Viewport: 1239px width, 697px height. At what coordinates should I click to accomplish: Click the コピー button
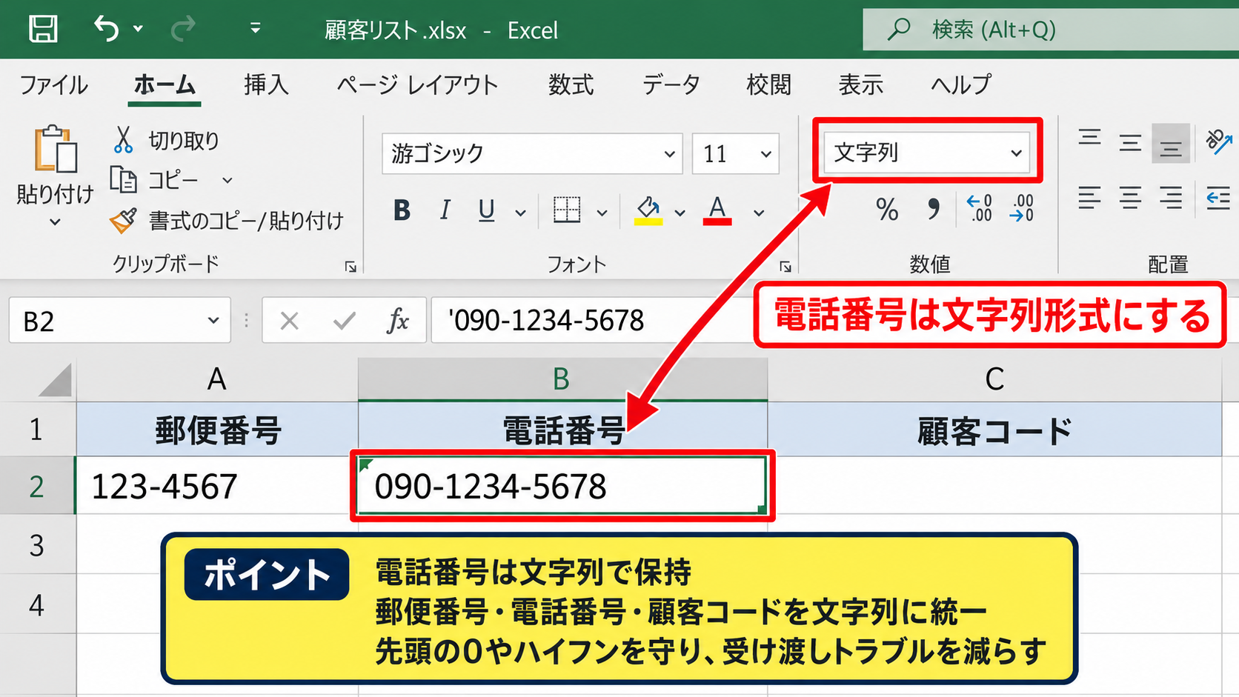click(x=155, y=180)
